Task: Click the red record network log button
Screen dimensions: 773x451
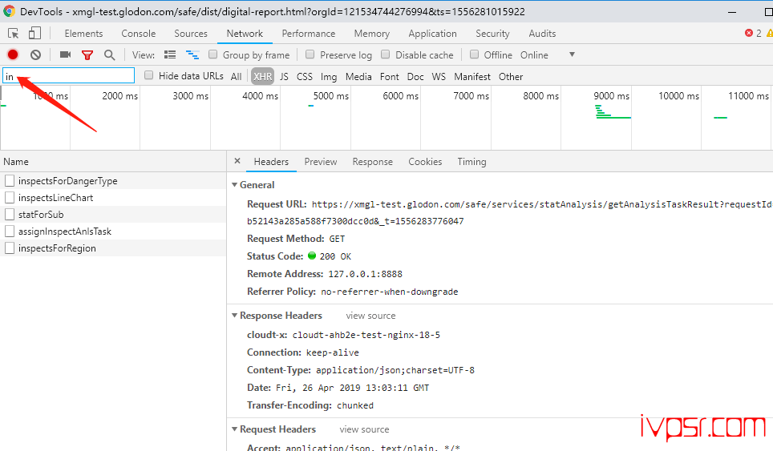Action: 13,54
